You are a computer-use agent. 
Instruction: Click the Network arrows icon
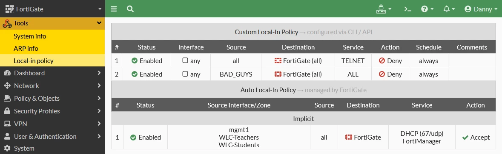pos(7,85)
